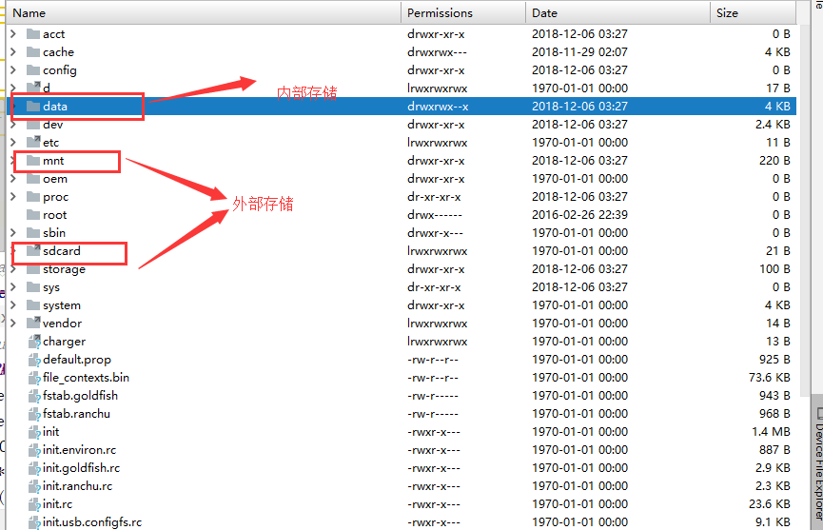823x530 pixels.
Task: Select the sdcard folder
Action: [x=62, y=251]
